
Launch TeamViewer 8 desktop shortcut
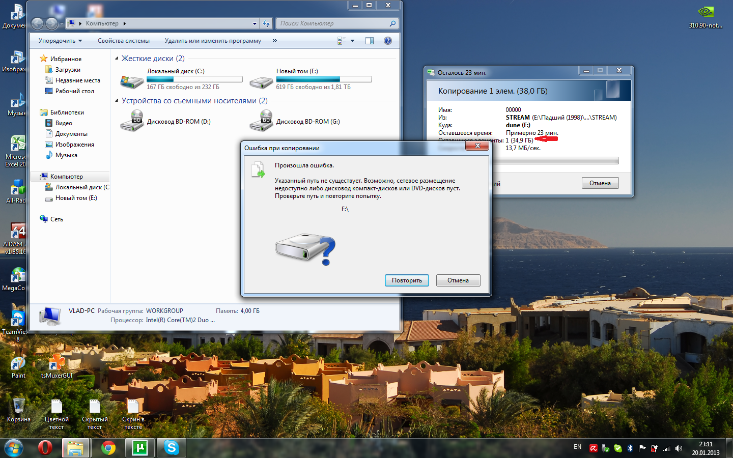pos(15,327)
